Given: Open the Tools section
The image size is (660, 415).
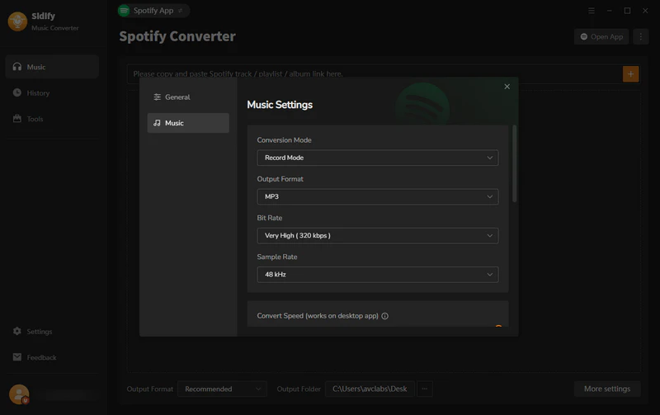Looking at the screenshot, I should pos(52,119).
